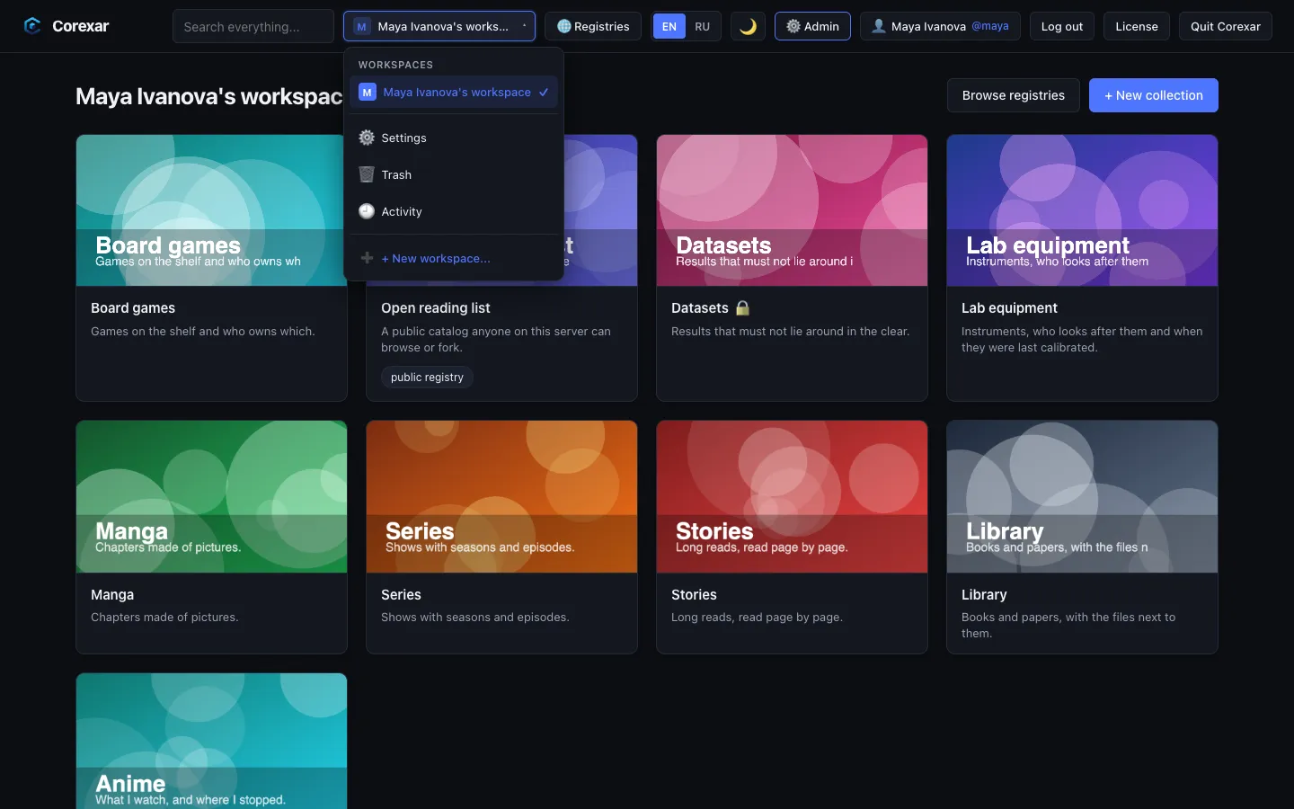Click 'Books and papers, with the files next to them.'
The height and width of the screenshot is (809, 1294).
pos(1068,626)
